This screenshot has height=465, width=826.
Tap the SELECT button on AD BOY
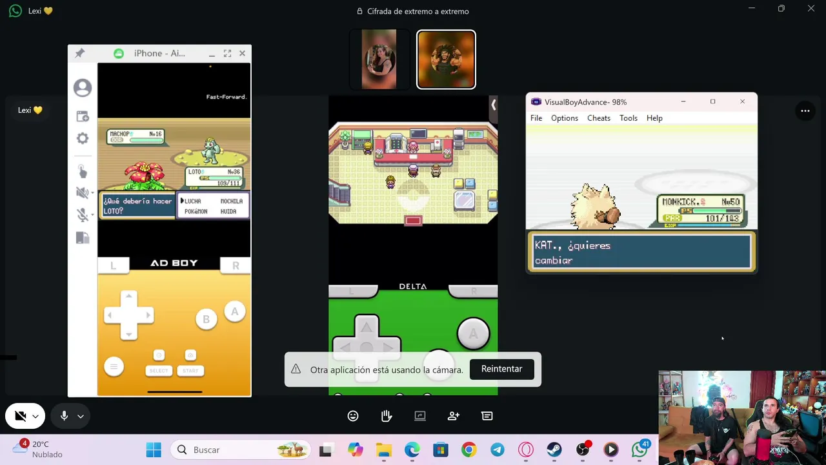pyautogui.click(x=159, y=370)
